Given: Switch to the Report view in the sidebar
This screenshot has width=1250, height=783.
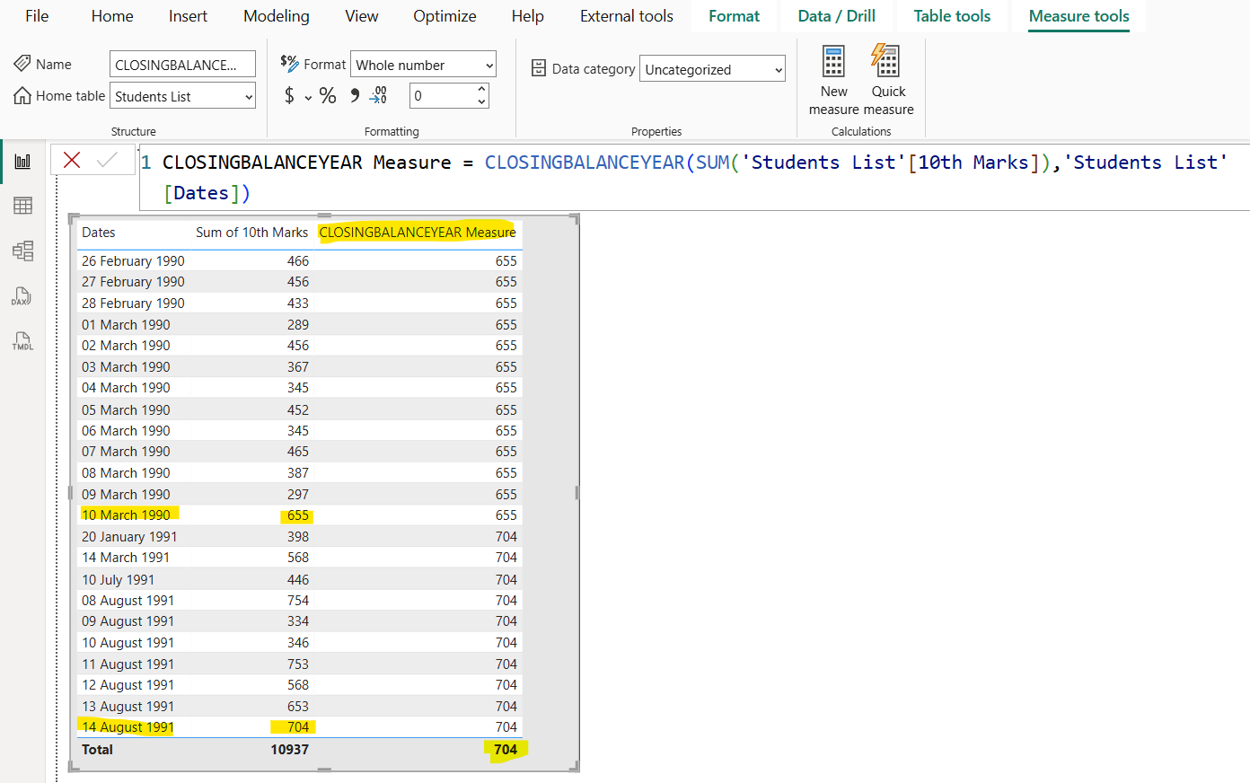Looking at the screenshot, I should [x=22, y=161].
